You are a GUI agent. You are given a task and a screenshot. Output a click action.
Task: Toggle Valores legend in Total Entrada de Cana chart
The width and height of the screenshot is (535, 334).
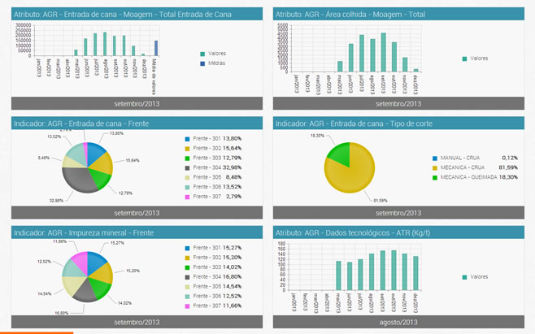215,54
